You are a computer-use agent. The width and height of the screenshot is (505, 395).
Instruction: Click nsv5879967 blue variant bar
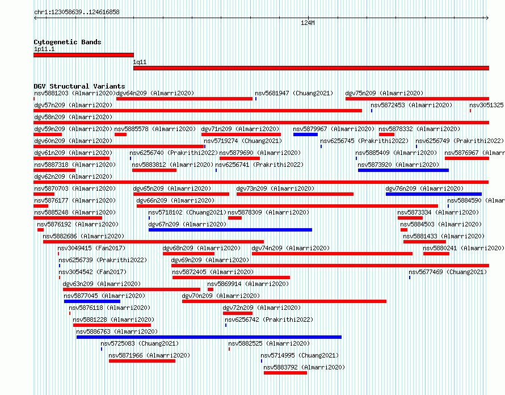point(305,135)
